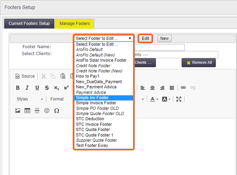Pick 'How to Pay1' option

point(104,76)
